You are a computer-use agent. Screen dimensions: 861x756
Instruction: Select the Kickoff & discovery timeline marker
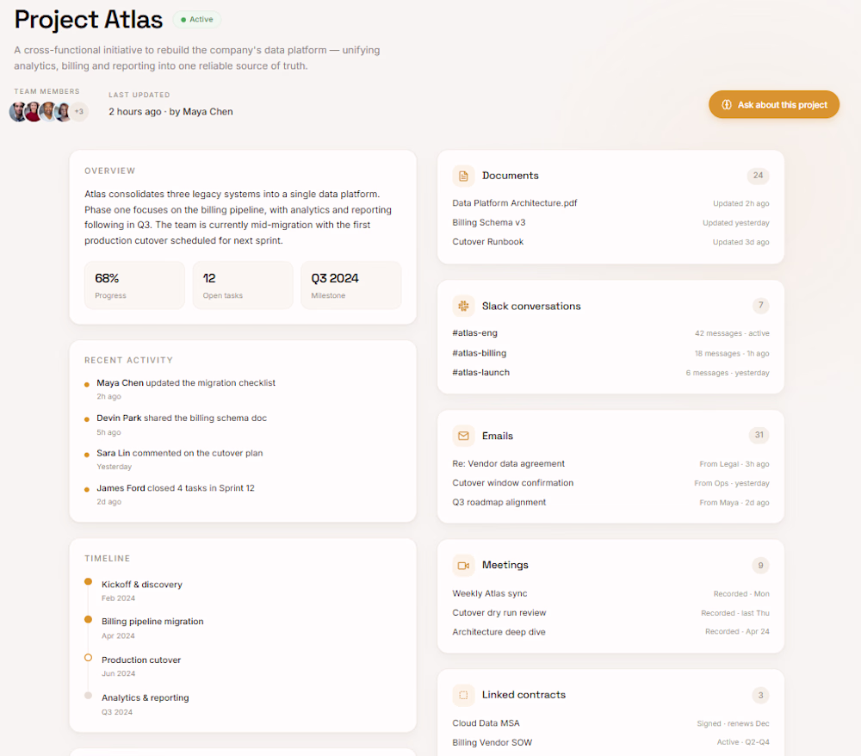tap(88, 581)
